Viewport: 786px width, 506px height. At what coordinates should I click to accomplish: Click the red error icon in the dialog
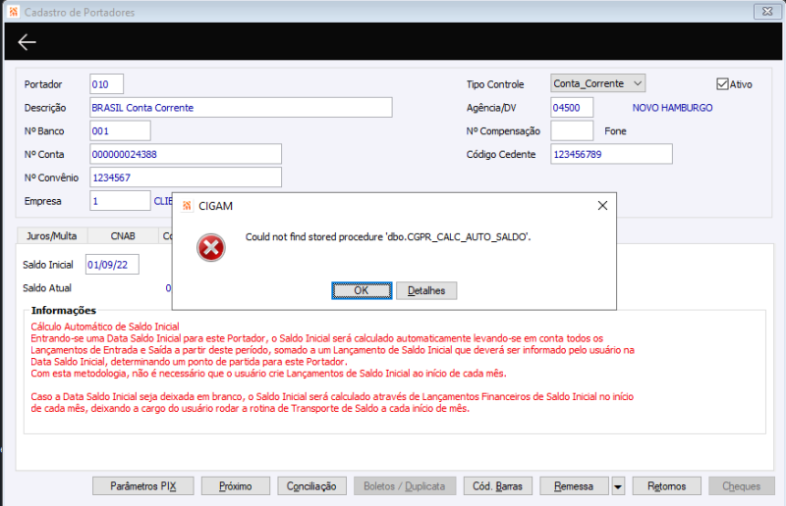pos(211,248)
